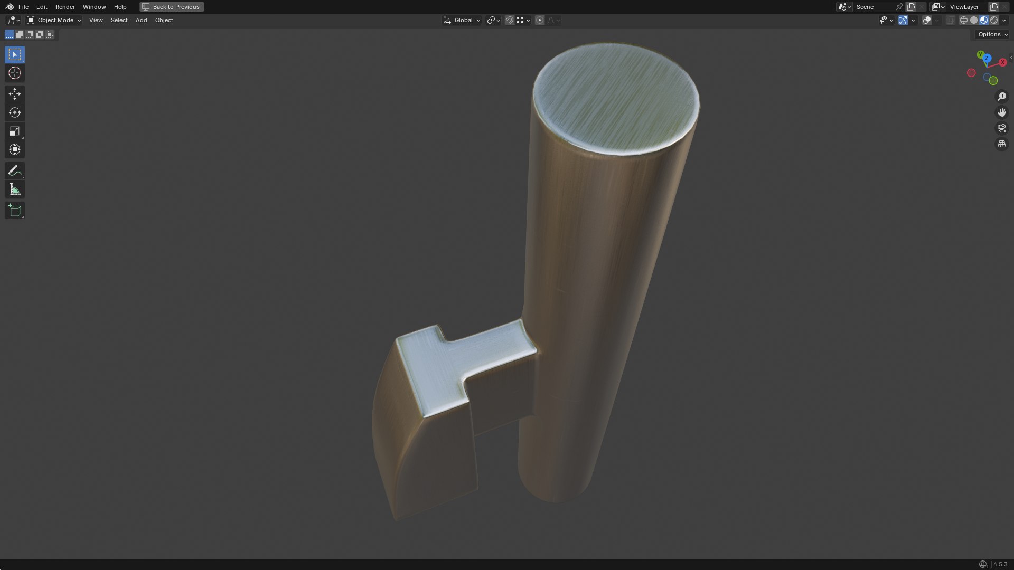
Task: Set selection mode to Subtract
Action: 30,34
